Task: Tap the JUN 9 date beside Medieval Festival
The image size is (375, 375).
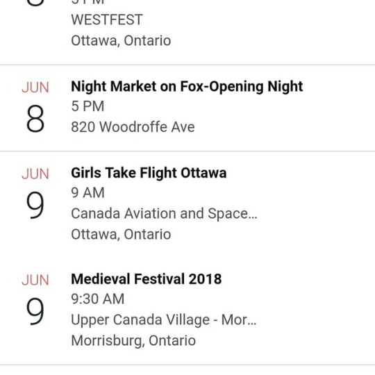Action: point(35,299)
